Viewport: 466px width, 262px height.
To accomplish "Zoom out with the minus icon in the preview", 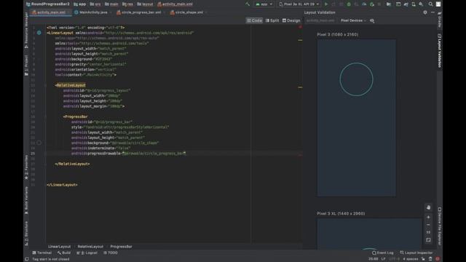I will pos(428,225).
